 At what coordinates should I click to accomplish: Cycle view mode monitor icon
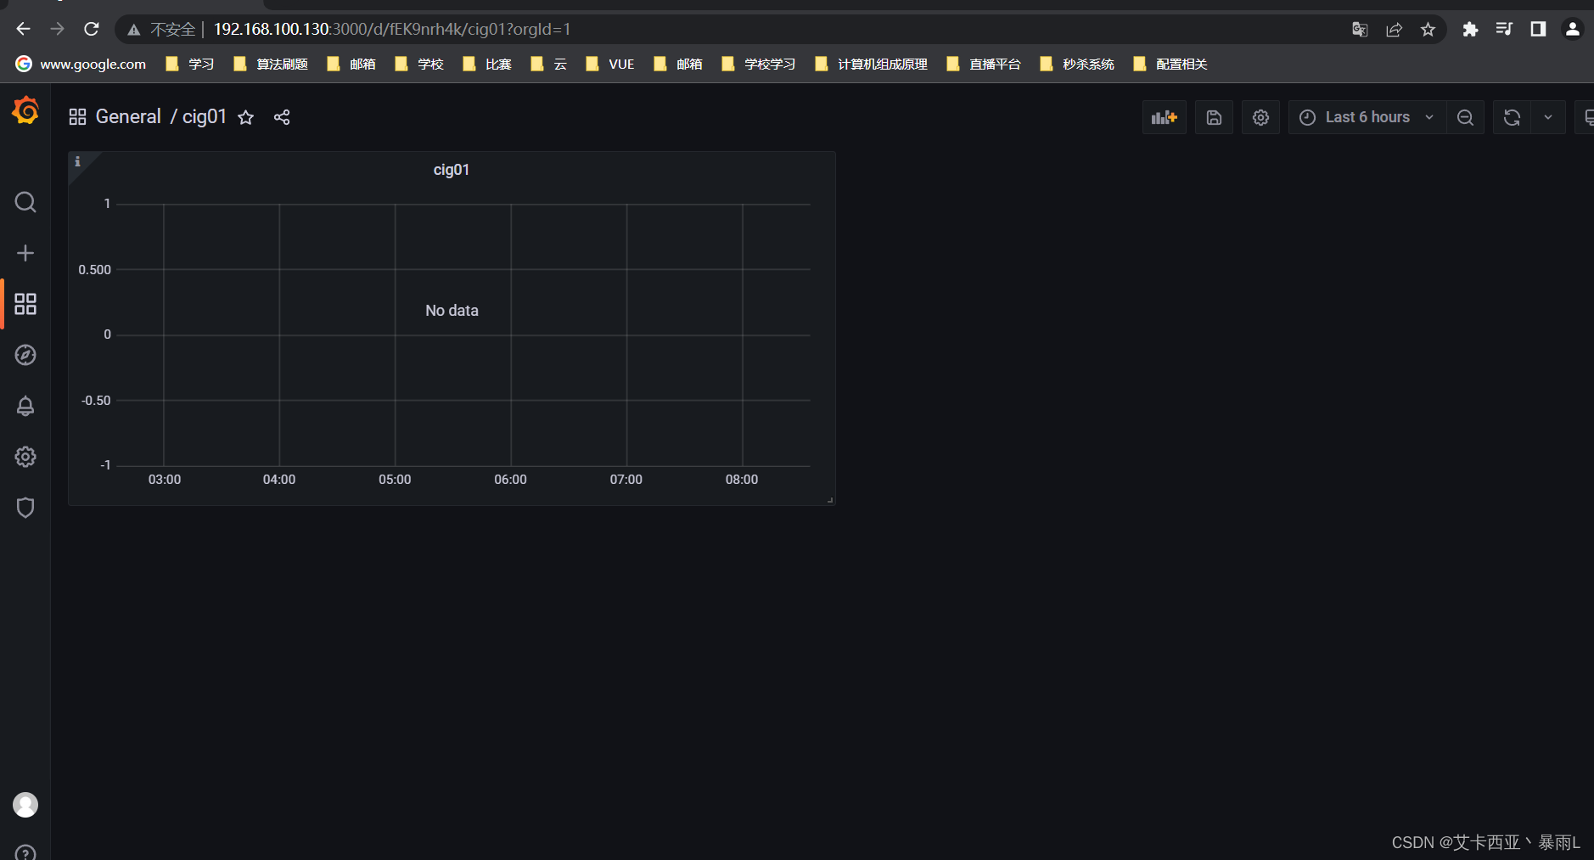pos(1586,117)
